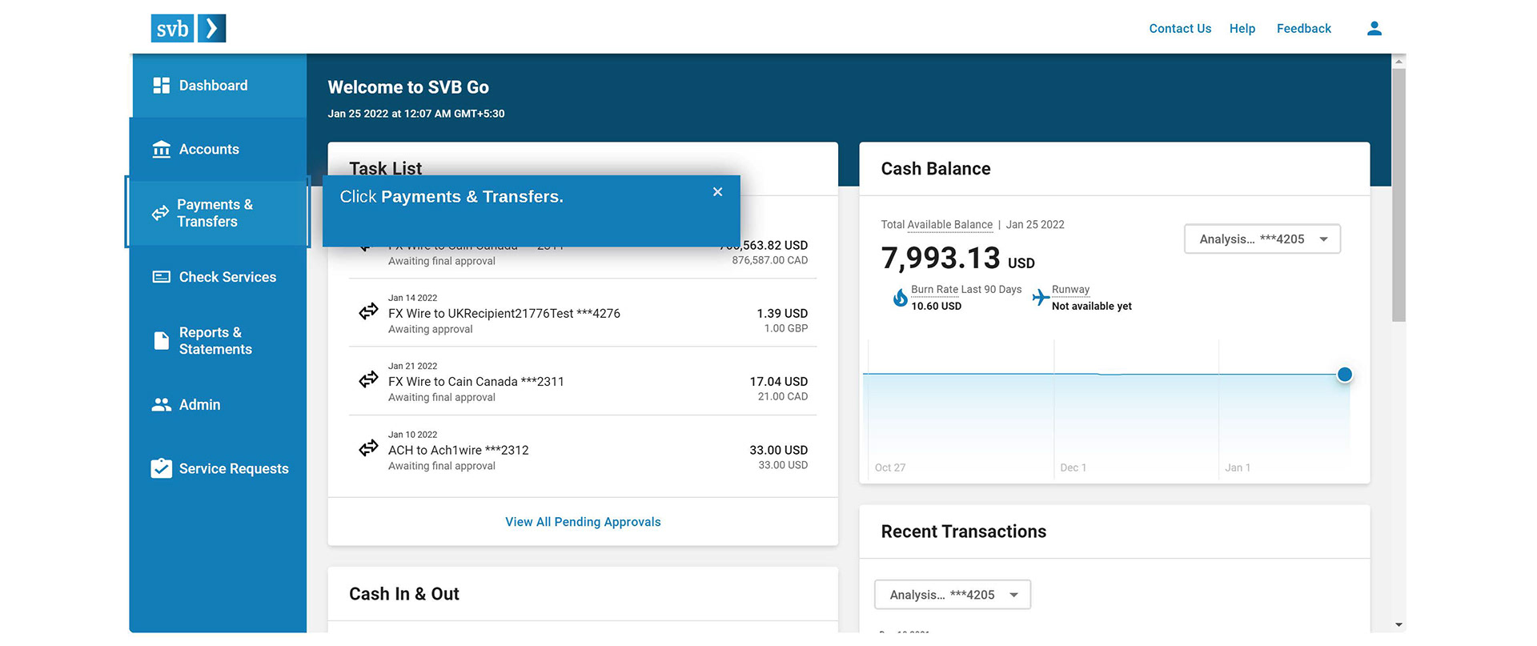The image size is (1537, 646).
Task: Open FX Wire to UKRecipient21776Test ***4276 task
Action: click(x=583, y=313)
